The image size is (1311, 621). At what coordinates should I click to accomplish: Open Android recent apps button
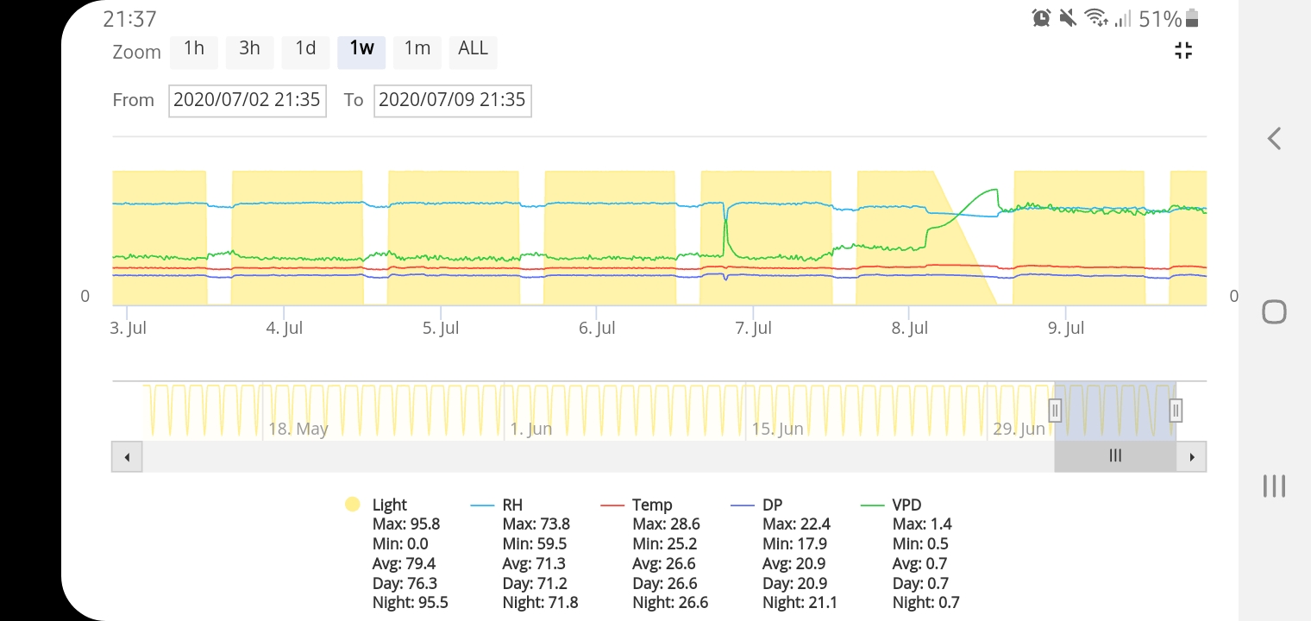point(1274,486)
